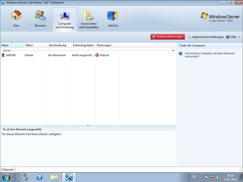Click the DE language indicator
Screen dimensions: 243x182
[194, 177]
